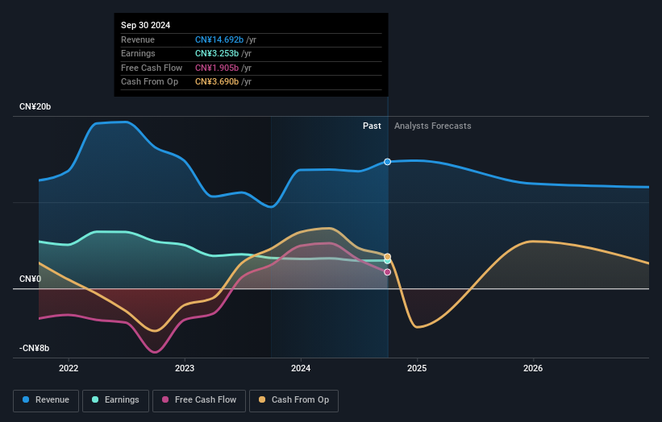Screen dimensions: 662x422
Task: Click the 2026 x-axis label
Action: [x=533, y=368]
